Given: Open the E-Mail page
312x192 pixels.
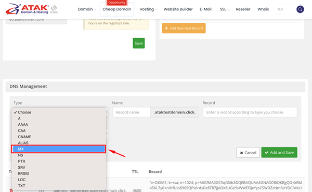Looking at the screenshot, I should point(205,9).
